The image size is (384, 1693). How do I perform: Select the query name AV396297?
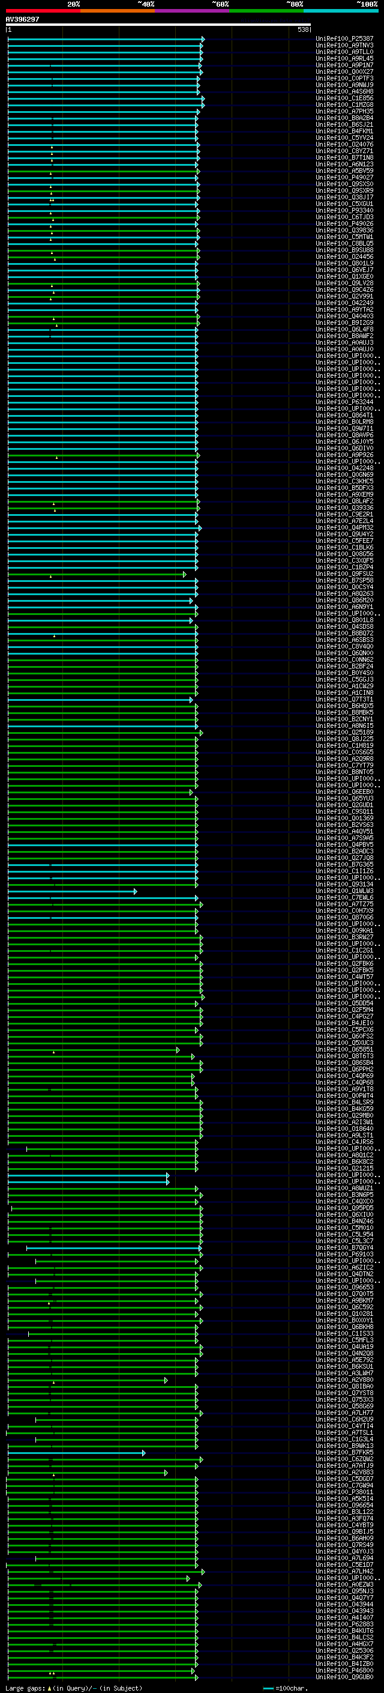pyautogui.click(x=22, y=19)
